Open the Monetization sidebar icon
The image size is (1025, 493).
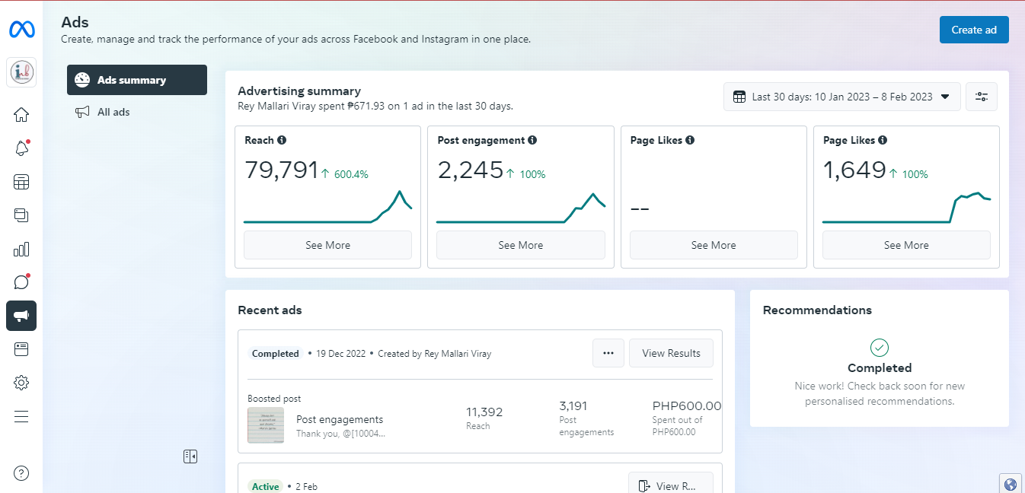point(21,349)
